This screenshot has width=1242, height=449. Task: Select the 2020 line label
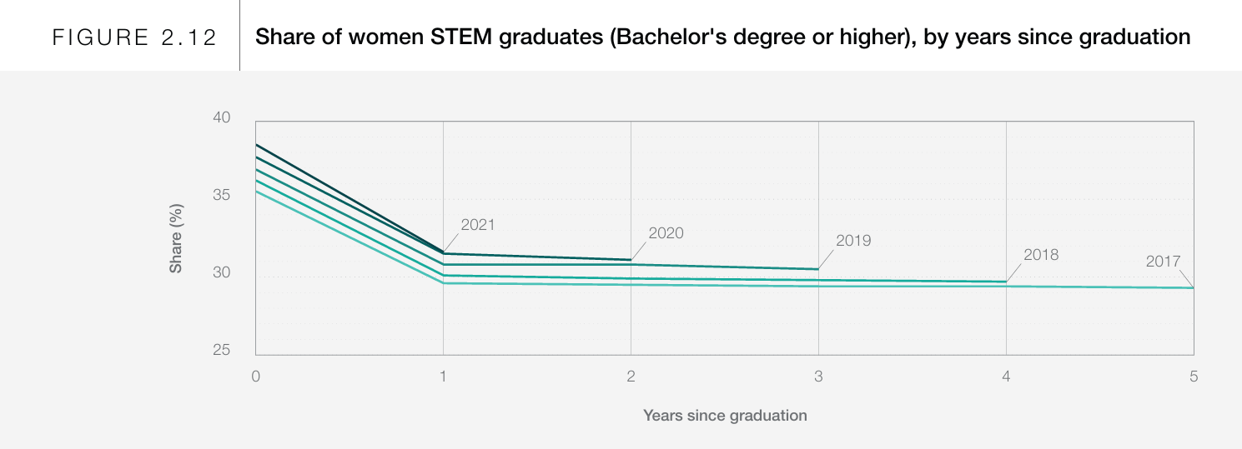click(666, 233)
